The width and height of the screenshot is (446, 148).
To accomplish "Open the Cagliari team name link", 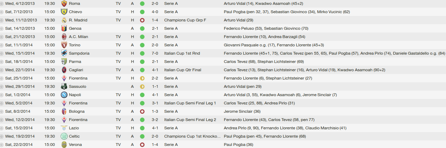I will click(76, 70).
